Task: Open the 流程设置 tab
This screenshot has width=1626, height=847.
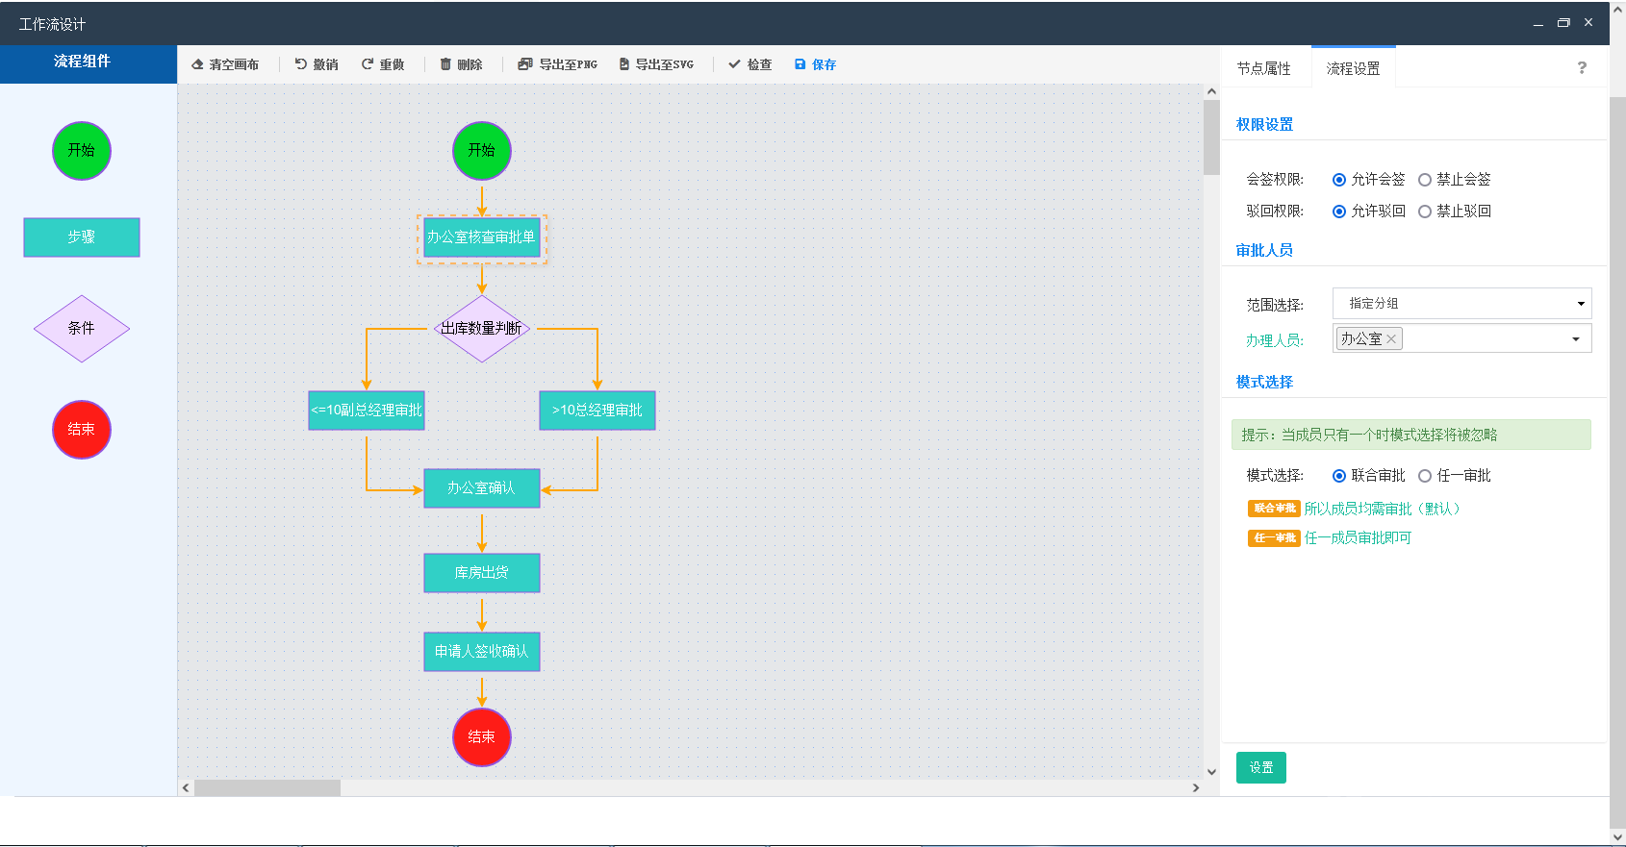Action: click(x=1353, y=68)
